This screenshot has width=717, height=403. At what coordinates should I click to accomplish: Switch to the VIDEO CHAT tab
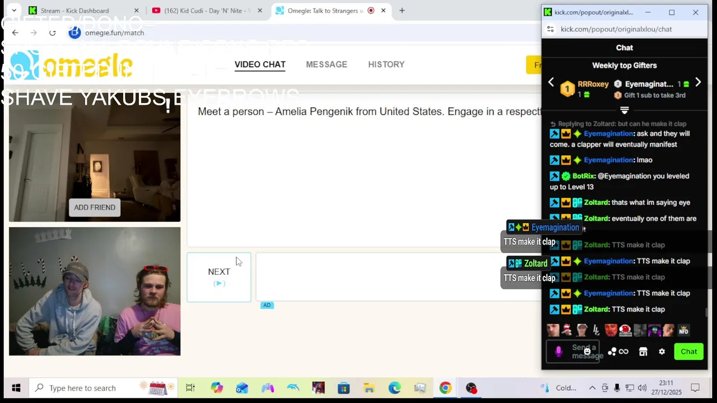tap(260, 64)
